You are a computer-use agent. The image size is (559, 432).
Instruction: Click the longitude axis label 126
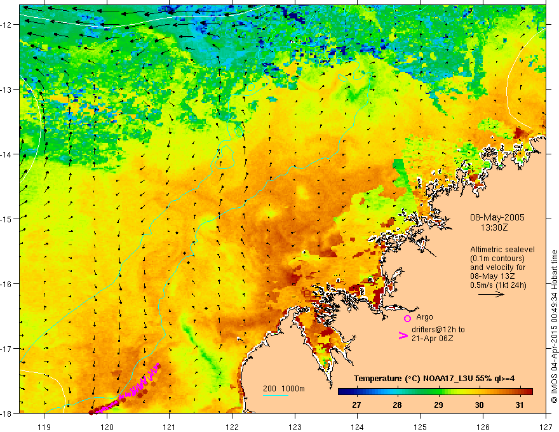(483, 427)
